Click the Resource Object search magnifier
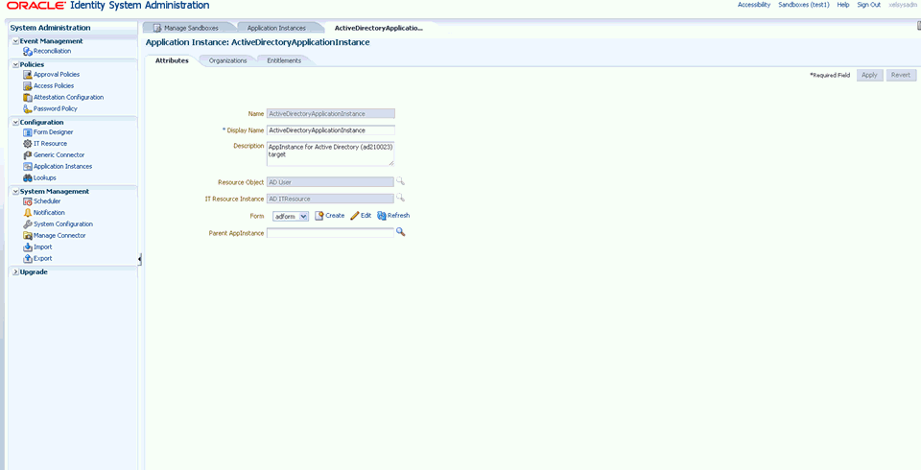921x470 pixels. (401, 181)
